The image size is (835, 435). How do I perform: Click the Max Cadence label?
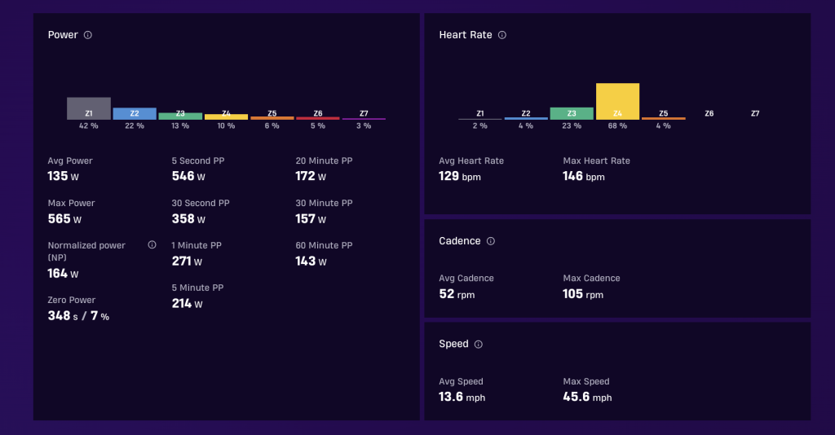click(x=592, y=279)
